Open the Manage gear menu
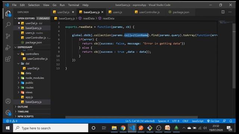This screenshot has height=134, width=239. click(8, 112)
